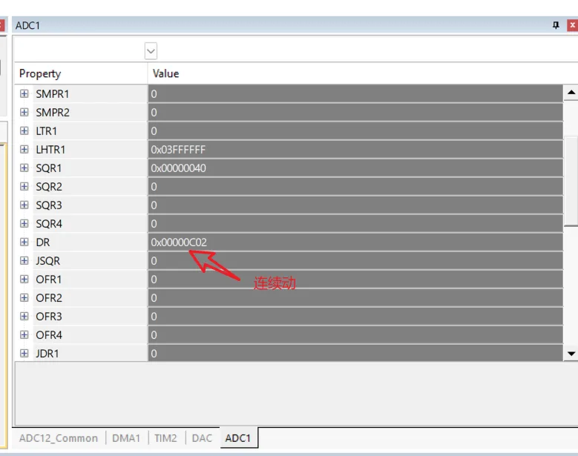Viewport: 578px width, 456px height.
Task: Select the LHTR1 property name
Action: 50,150
